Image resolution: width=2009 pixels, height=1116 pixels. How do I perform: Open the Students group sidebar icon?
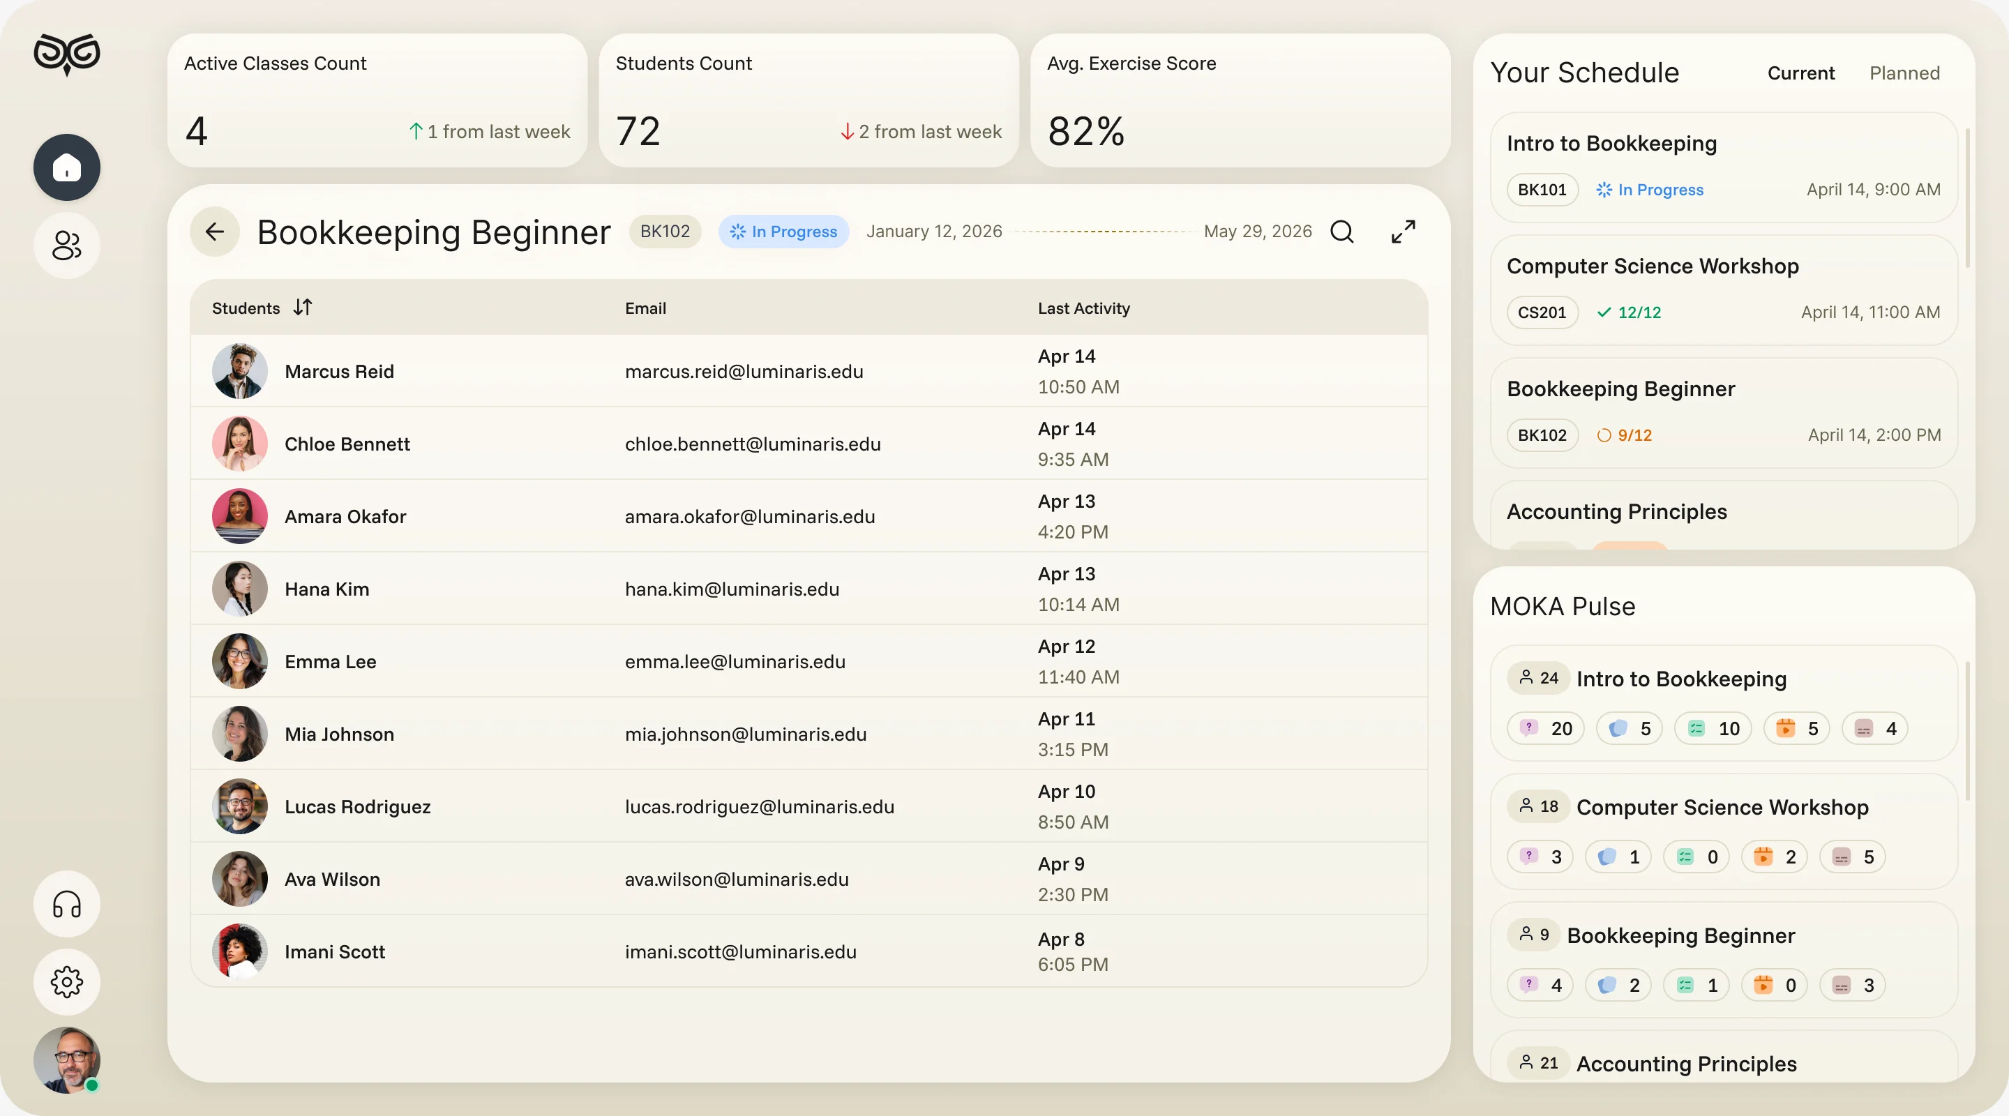[67, 245]
